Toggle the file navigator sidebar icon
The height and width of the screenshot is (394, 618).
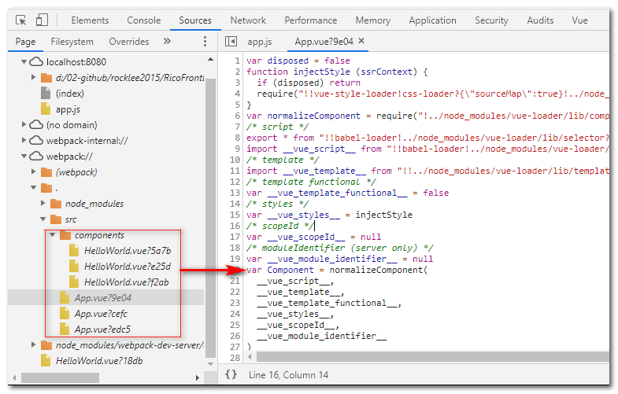pos(231,42)
